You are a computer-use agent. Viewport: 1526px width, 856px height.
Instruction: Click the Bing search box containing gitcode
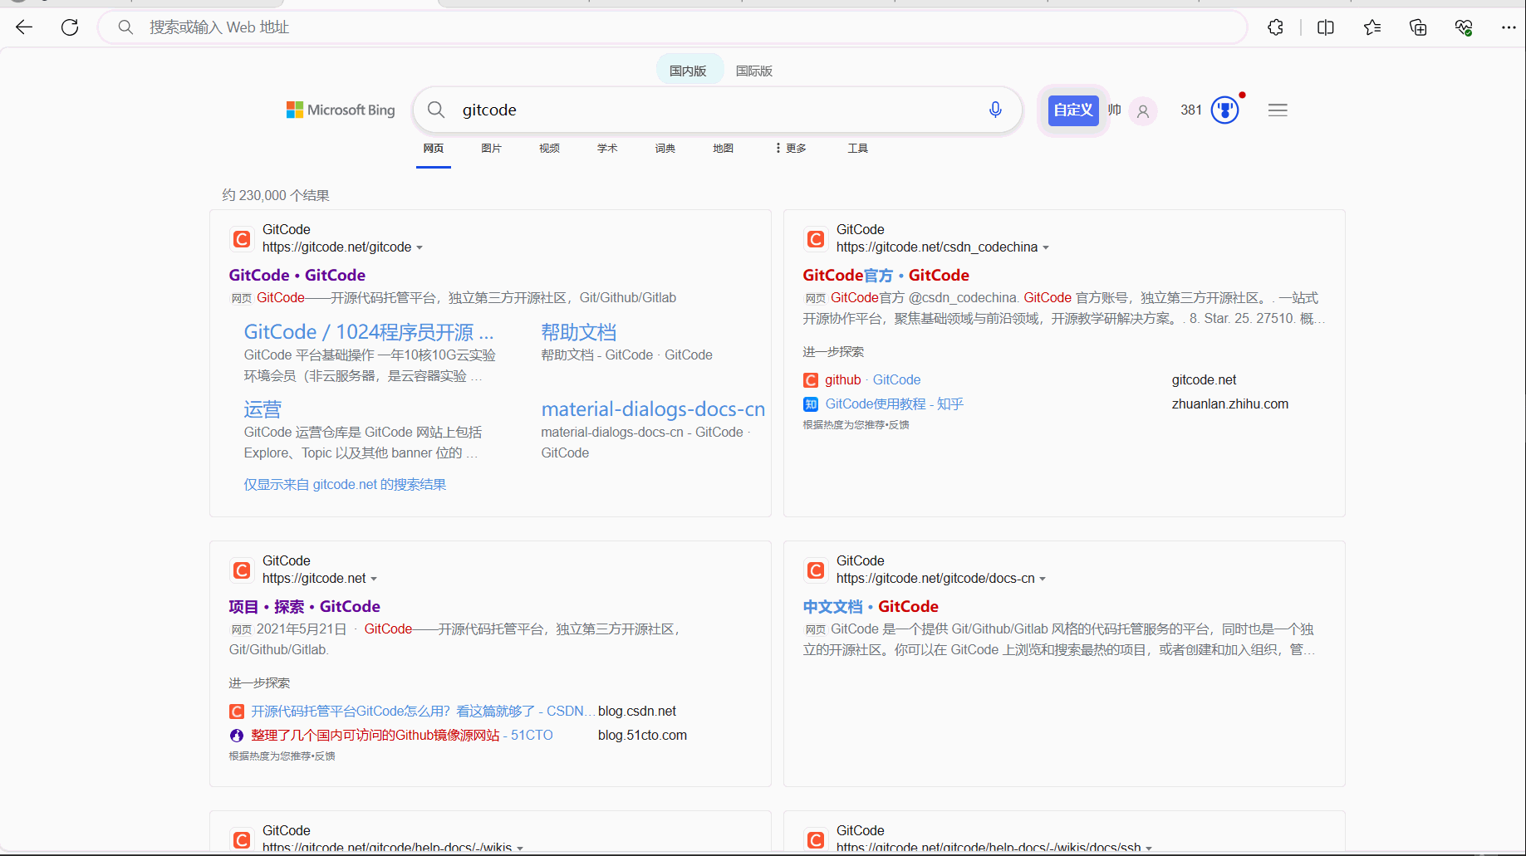pos(718,110)
